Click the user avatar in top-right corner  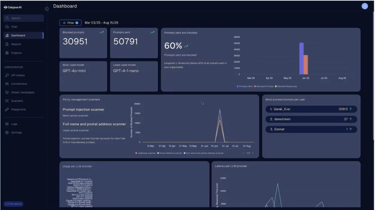pos(364,6)
